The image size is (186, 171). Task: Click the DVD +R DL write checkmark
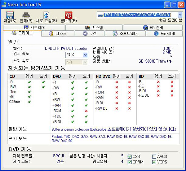click(86, 121)
